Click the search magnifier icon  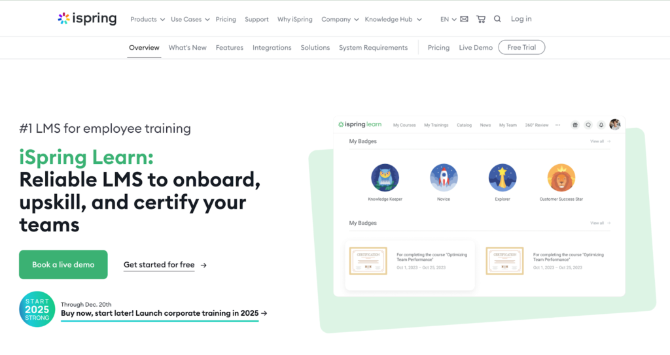tap(497, 19)
